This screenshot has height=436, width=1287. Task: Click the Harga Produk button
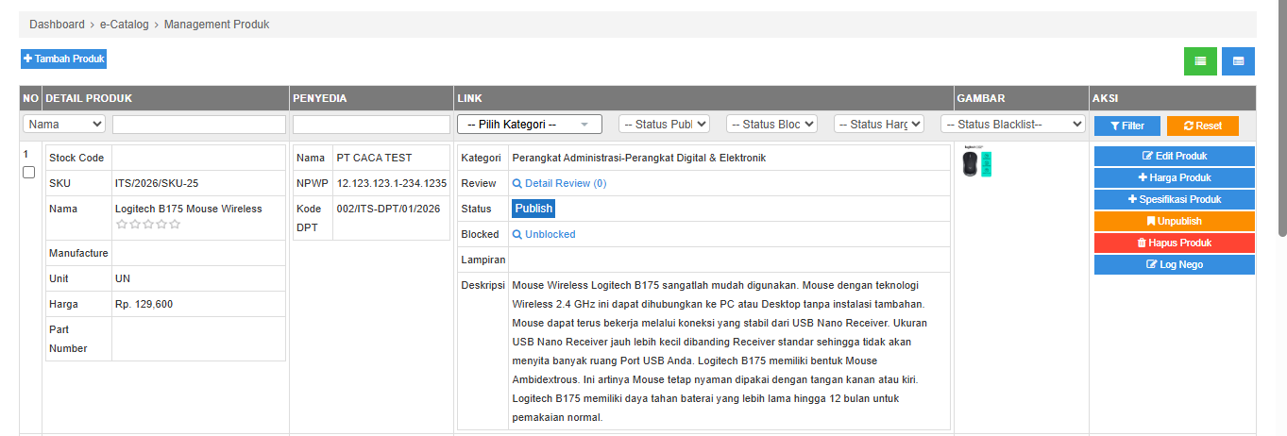click(1175, 177)
